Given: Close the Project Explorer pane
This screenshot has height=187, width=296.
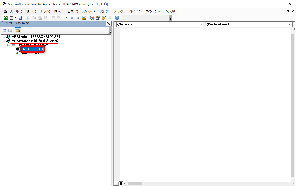Looking at the screenshot, I should 109,24.
